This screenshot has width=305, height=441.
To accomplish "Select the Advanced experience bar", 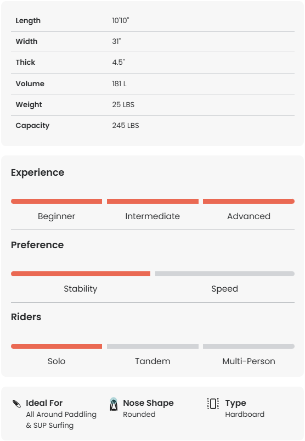I will [x=248, y=202].
